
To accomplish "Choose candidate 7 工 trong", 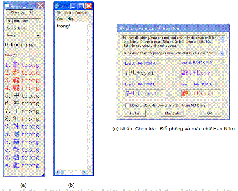I will coord(22,111).
